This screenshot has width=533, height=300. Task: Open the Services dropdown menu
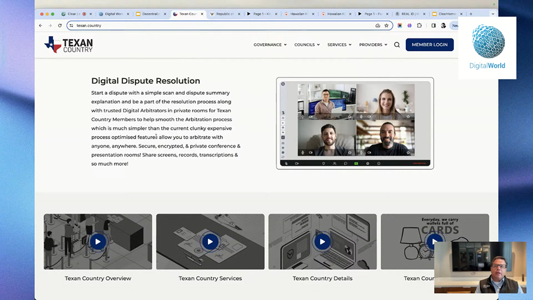click(339, 45)
